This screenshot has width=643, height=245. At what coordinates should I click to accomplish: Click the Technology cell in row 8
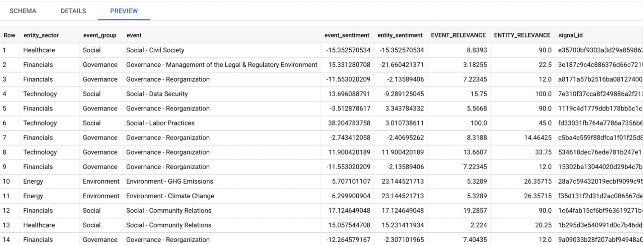pos(40,152)
